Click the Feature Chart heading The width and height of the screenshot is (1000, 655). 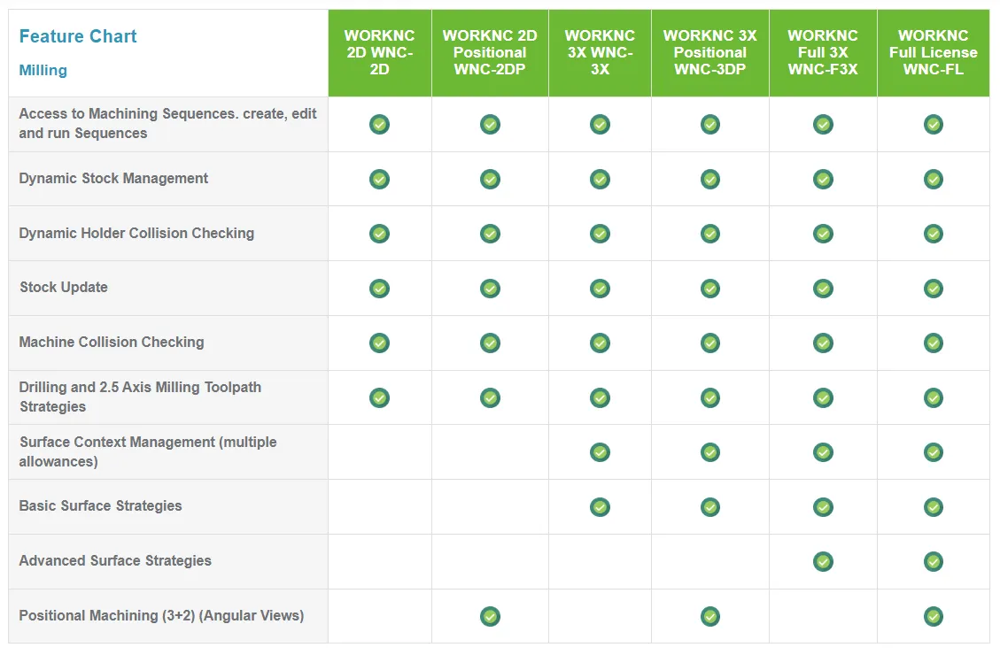78,36
